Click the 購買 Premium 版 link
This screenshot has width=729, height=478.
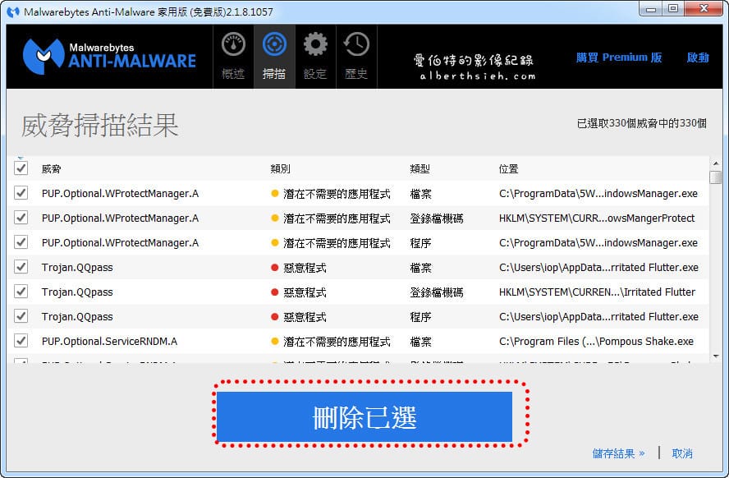619,57
